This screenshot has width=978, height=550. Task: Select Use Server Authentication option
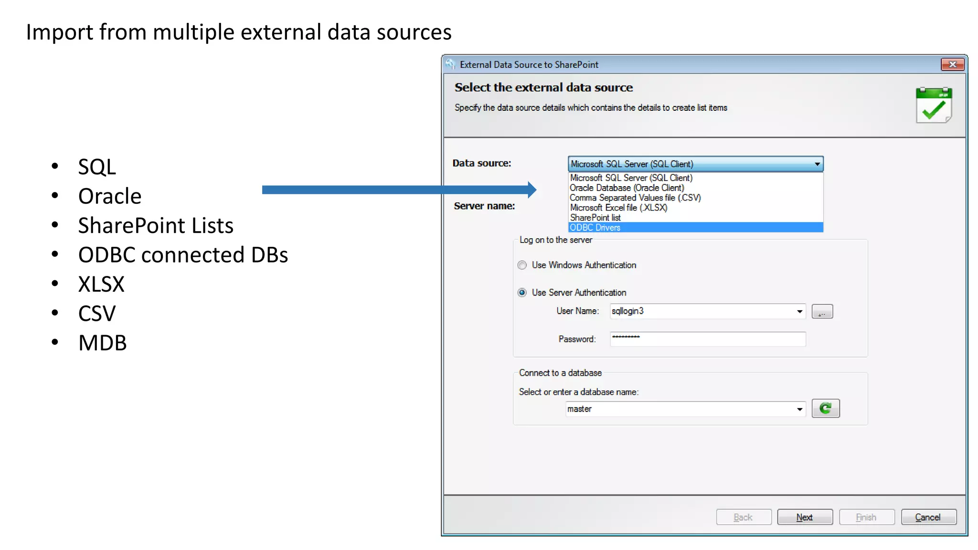tap(522, 292)
